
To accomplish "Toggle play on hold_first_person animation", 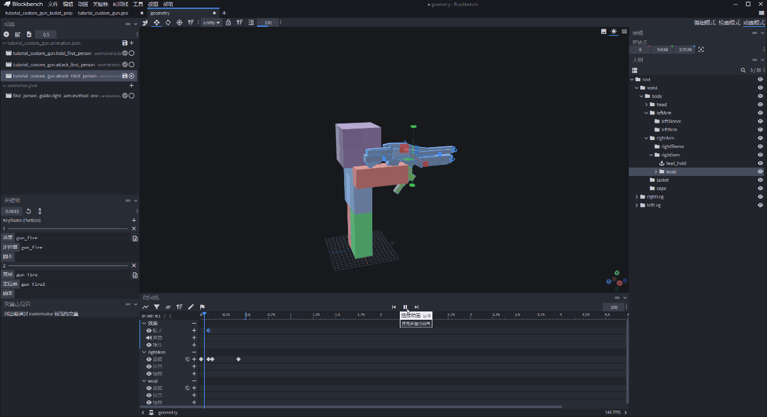I will click(131, 53).
